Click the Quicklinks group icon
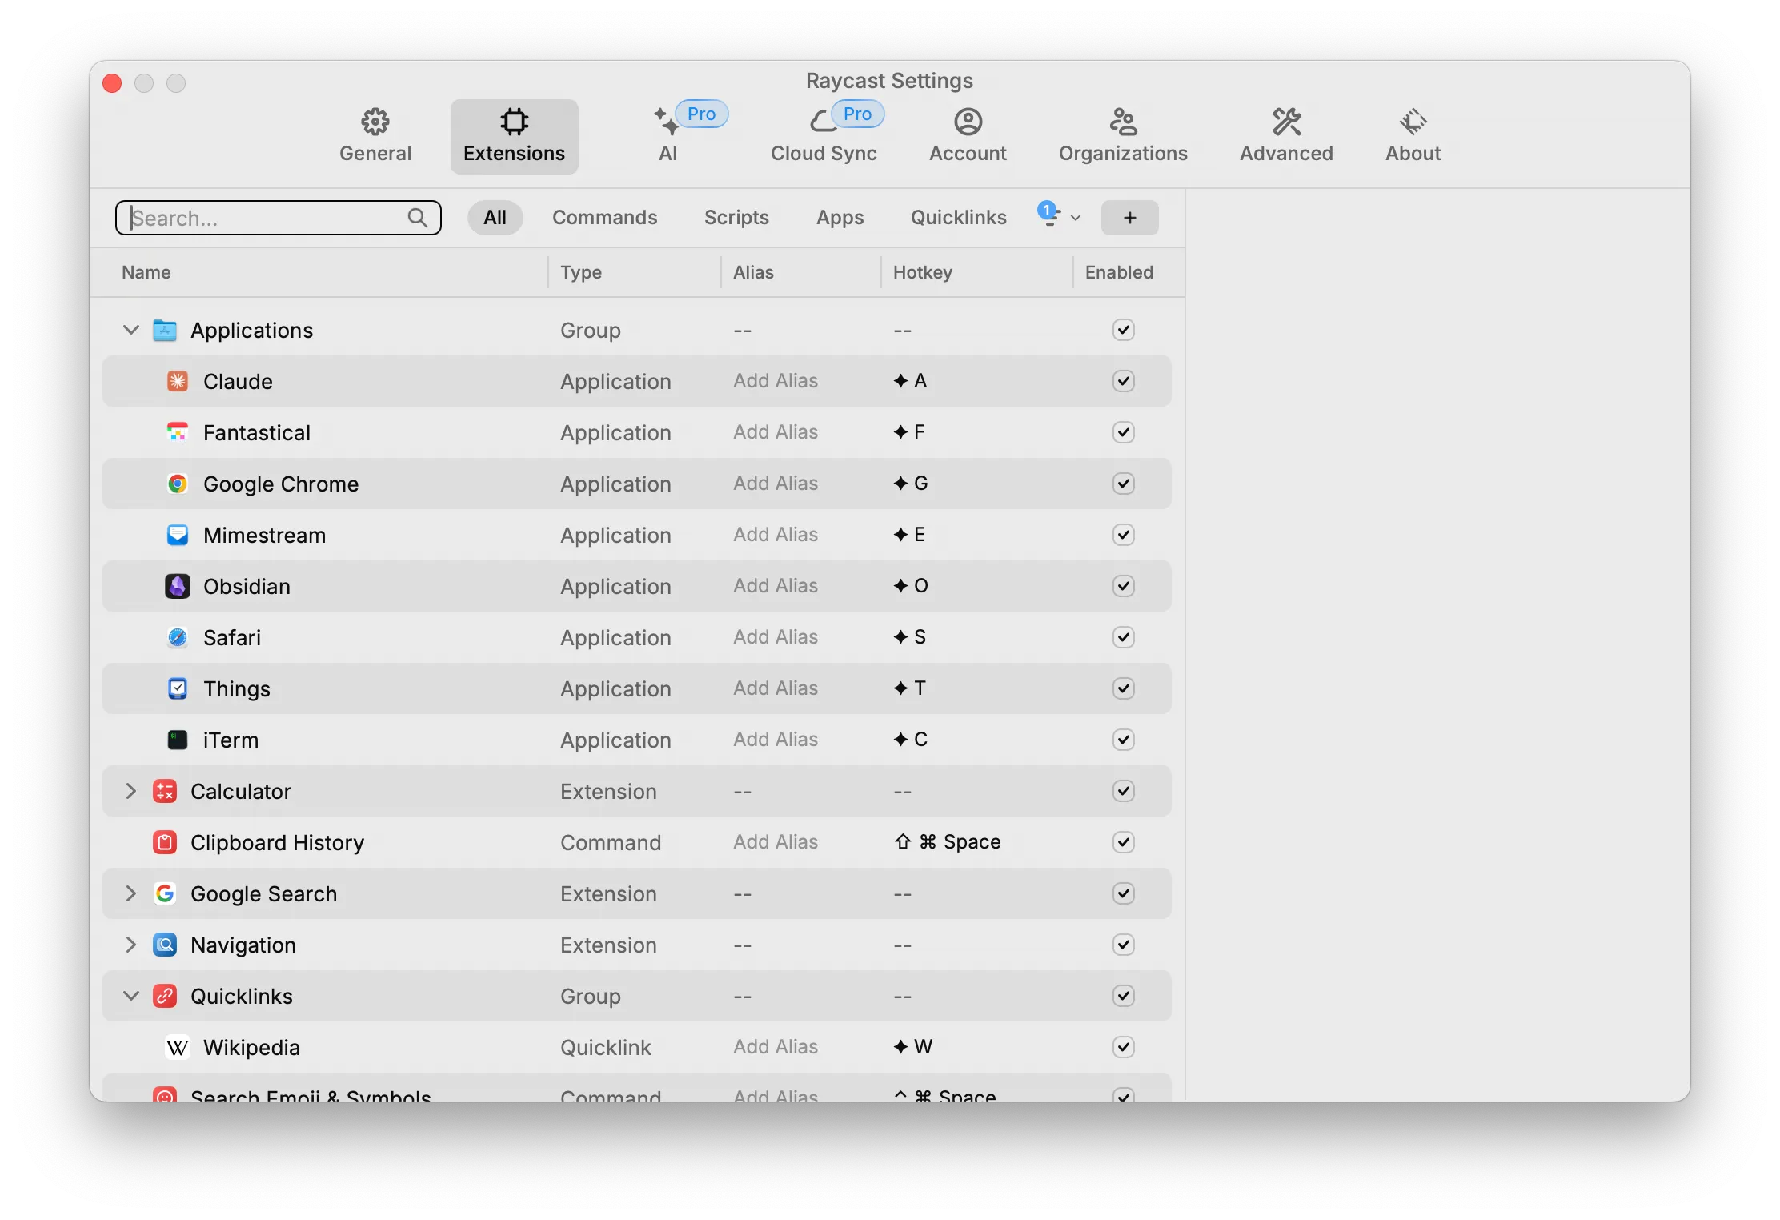Image resolution: width=1780 pixels, height=1220 pixels. point(163,996)
